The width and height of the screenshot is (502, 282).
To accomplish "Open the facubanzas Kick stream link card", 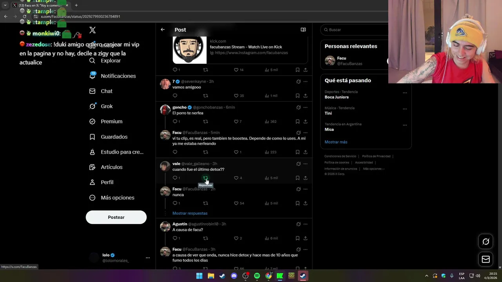I will point(240,50).
